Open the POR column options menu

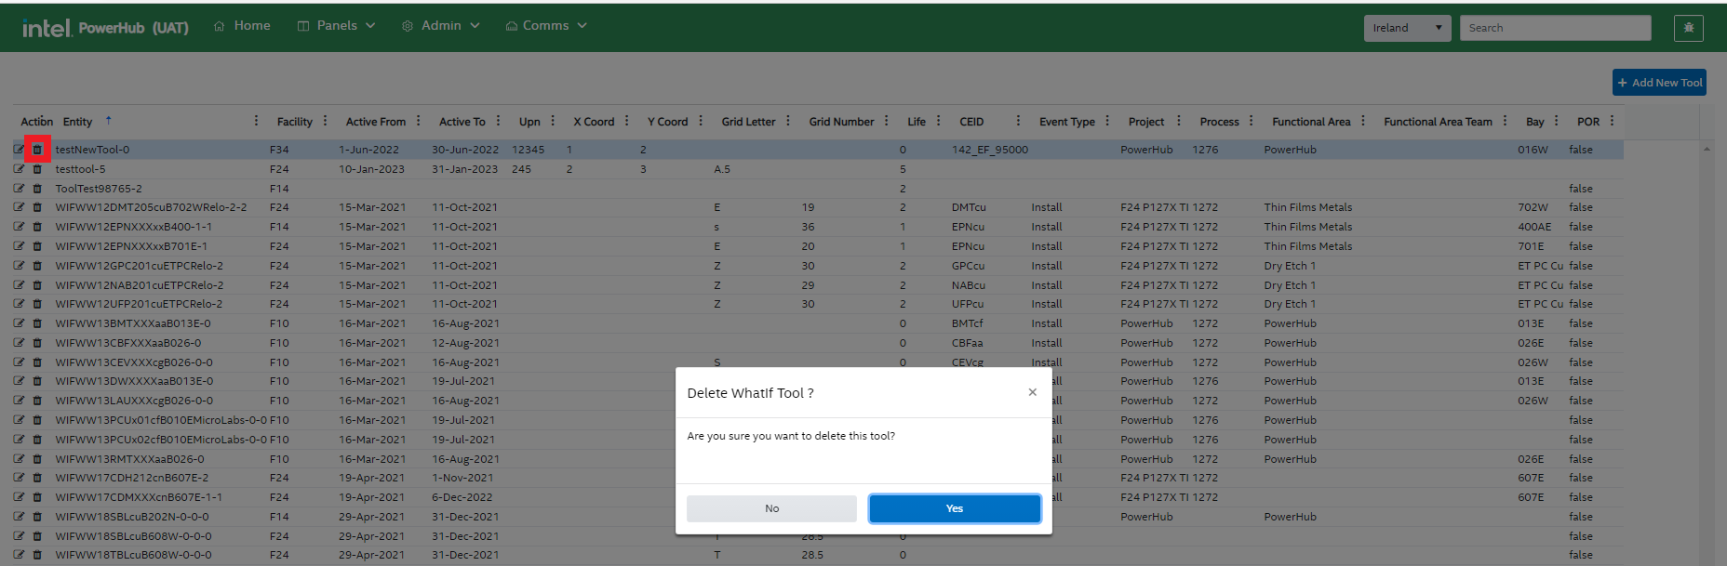tap(1612, 121)
